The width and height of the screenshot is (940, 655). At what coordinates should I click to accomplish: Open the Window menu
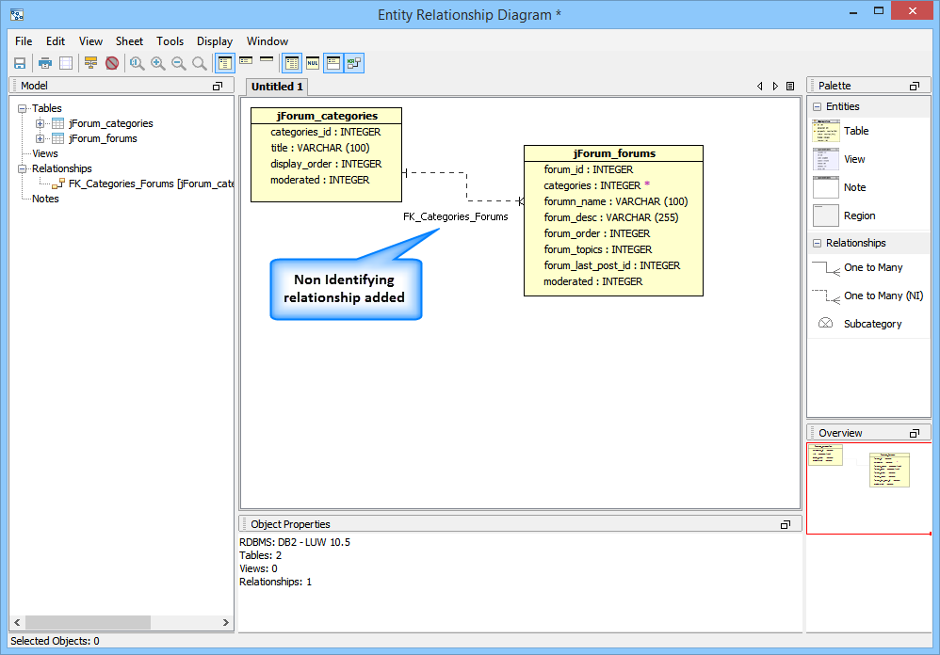(267, 41)
